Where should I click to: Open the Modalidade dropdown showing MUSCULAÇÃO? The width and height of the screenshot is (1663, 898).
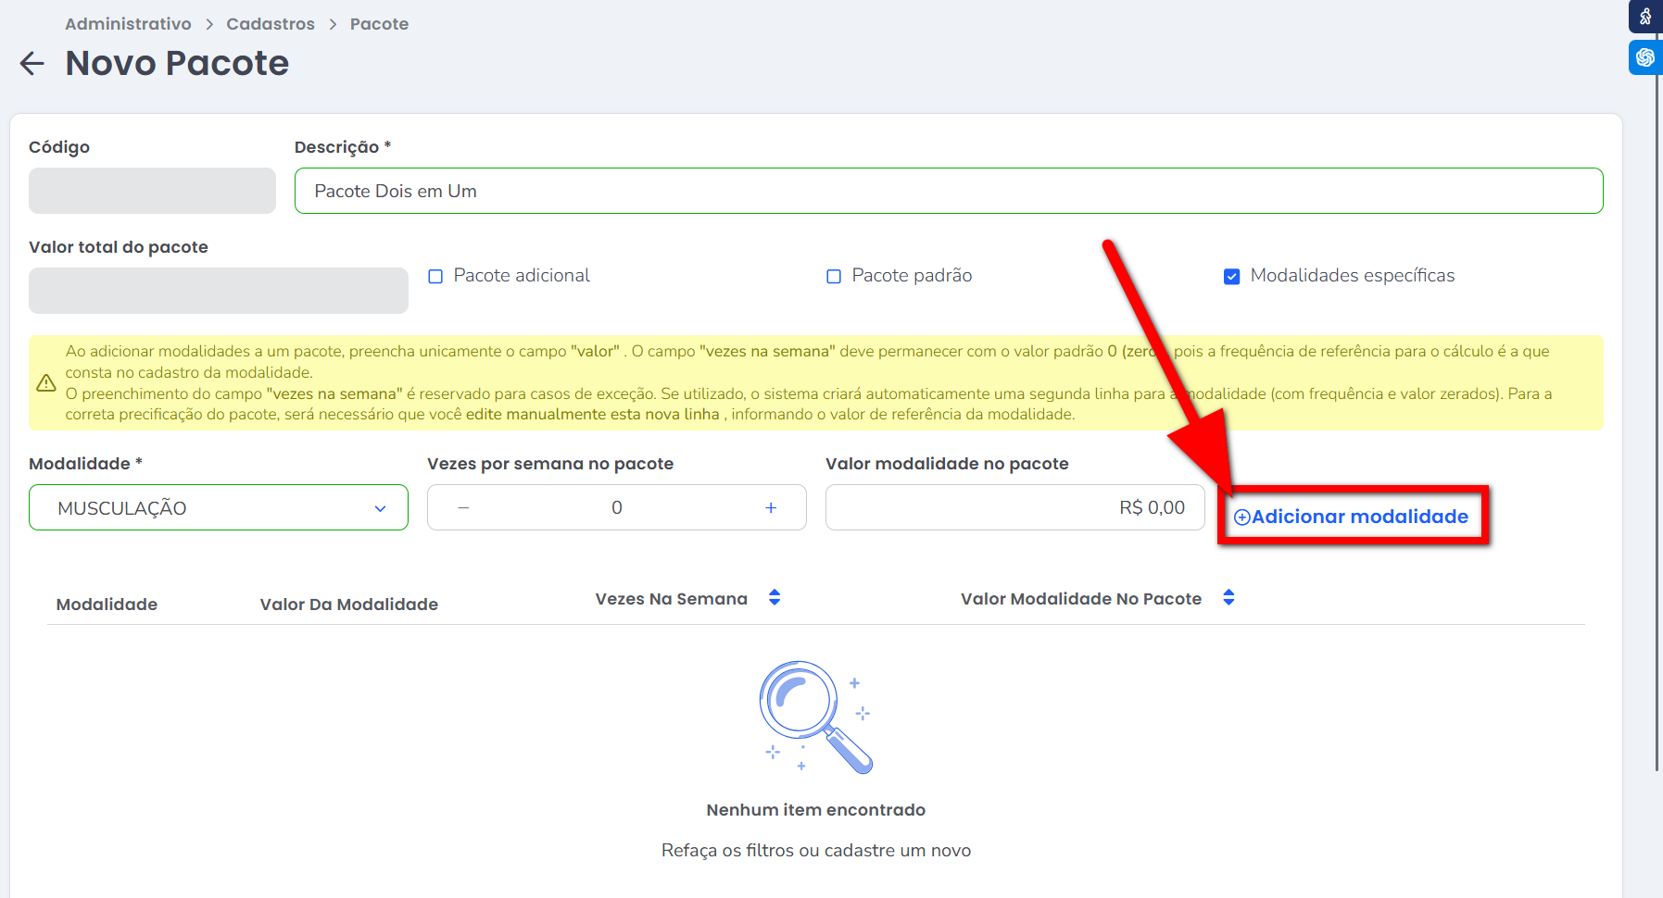(x=219, y=507)
